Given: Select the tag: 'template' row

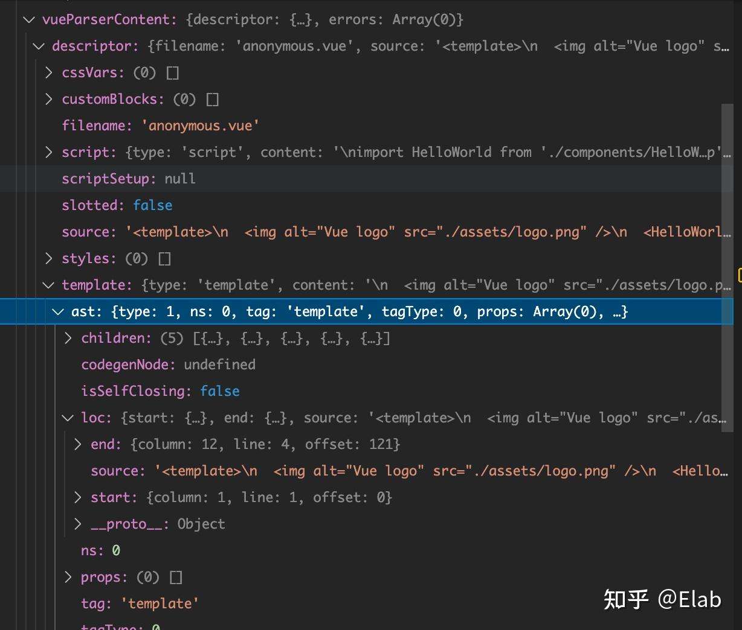Looking at the screenshot, I should (366, 603).
